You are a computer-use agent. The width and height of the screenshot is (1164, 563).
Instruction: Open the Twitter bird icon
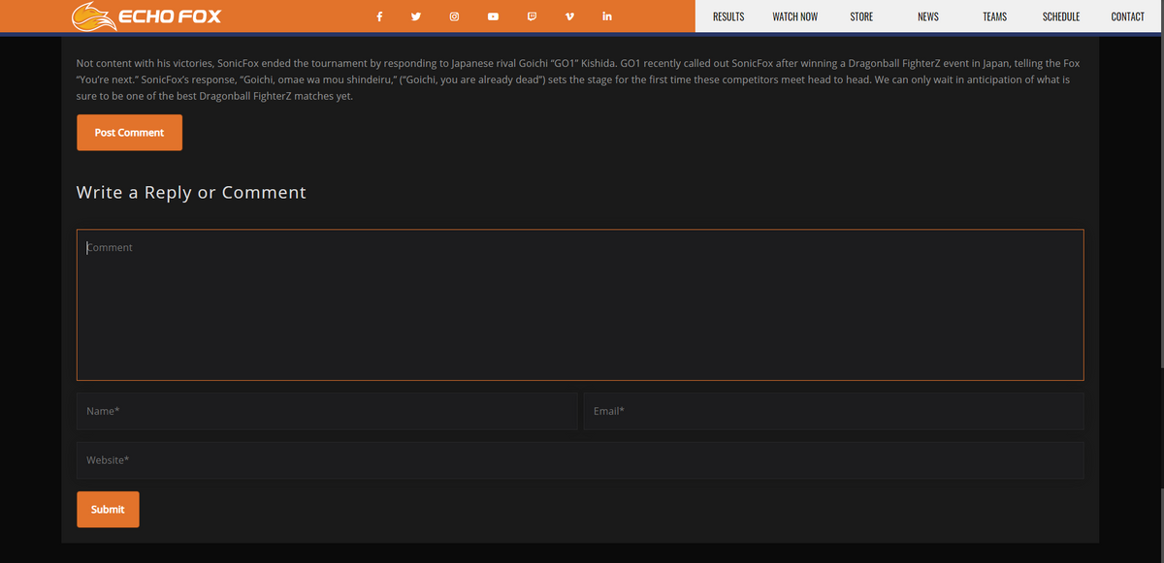point(416,16)
